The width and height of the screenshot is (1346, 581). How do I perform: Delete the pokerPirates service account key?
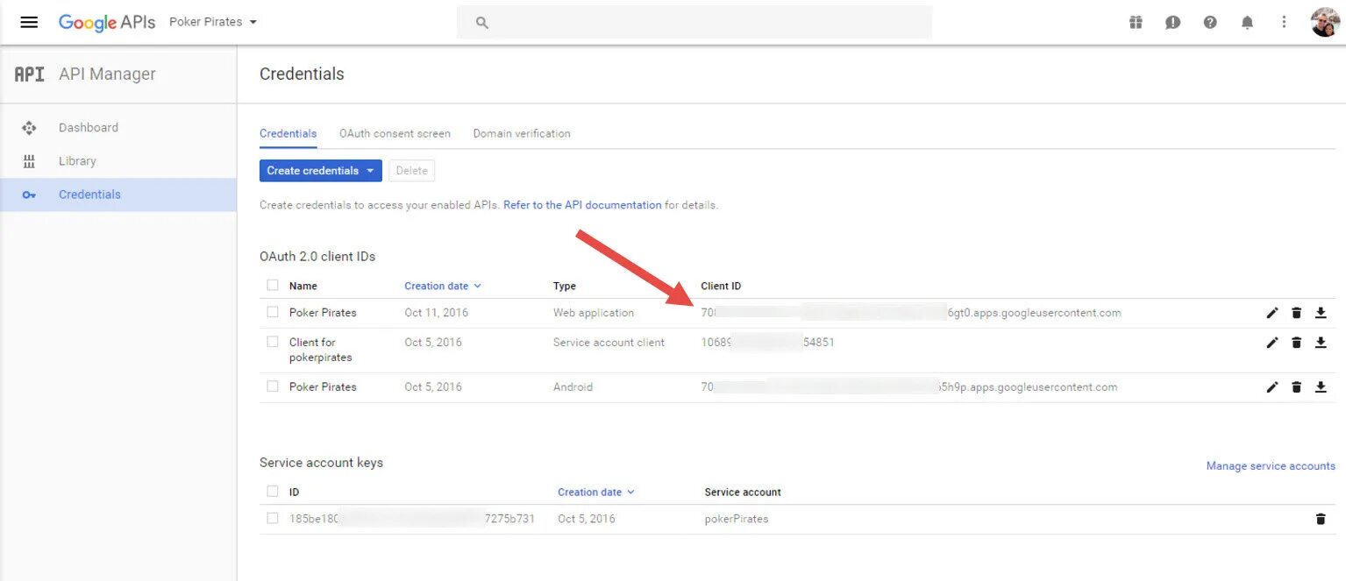(1321, 519)
